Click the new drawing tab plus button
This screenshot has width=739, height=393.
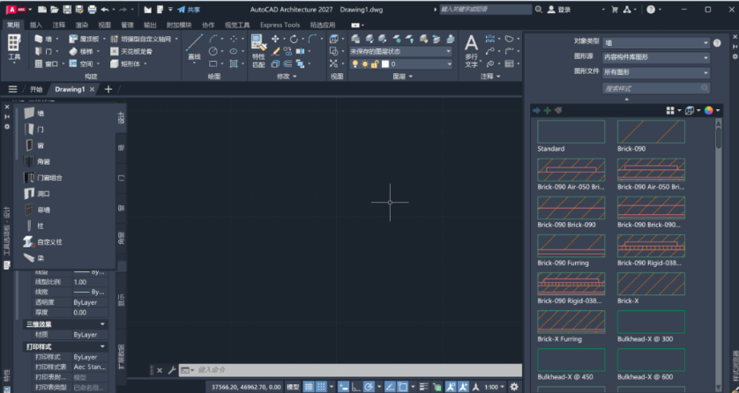(108, 89)
